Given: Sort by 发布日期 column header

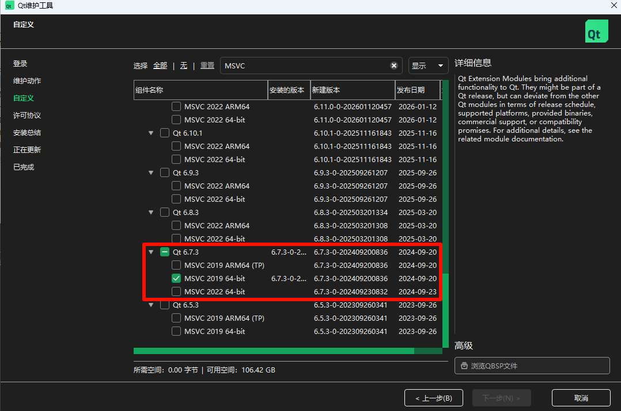Looking at the screenshot, I should [x=418, y=90].
